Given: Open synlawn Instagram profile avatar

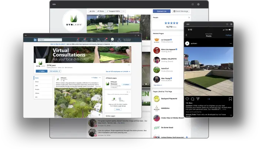Looking at the screenshot, I should (x=187, y=43).
